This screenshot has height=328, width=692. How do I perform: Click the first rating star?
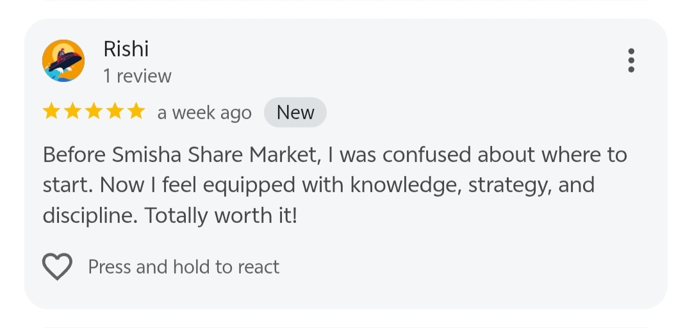coord(51,113)
